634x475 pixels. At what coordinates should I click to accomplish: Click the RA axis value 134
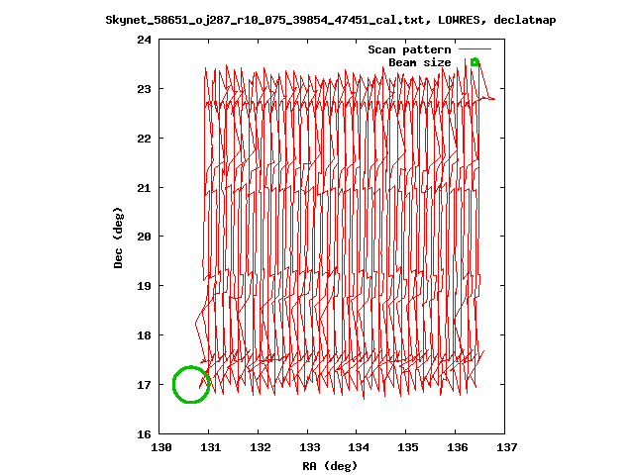click(x=359, y=447)
